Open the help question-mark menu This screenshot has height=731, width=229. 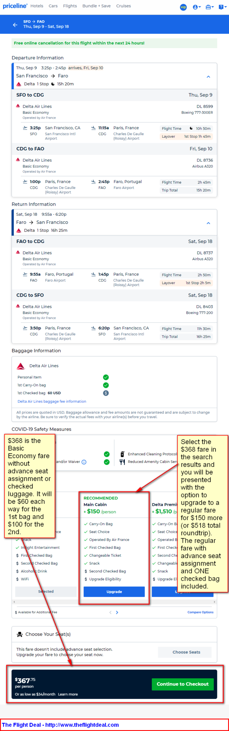pos(222,7)
